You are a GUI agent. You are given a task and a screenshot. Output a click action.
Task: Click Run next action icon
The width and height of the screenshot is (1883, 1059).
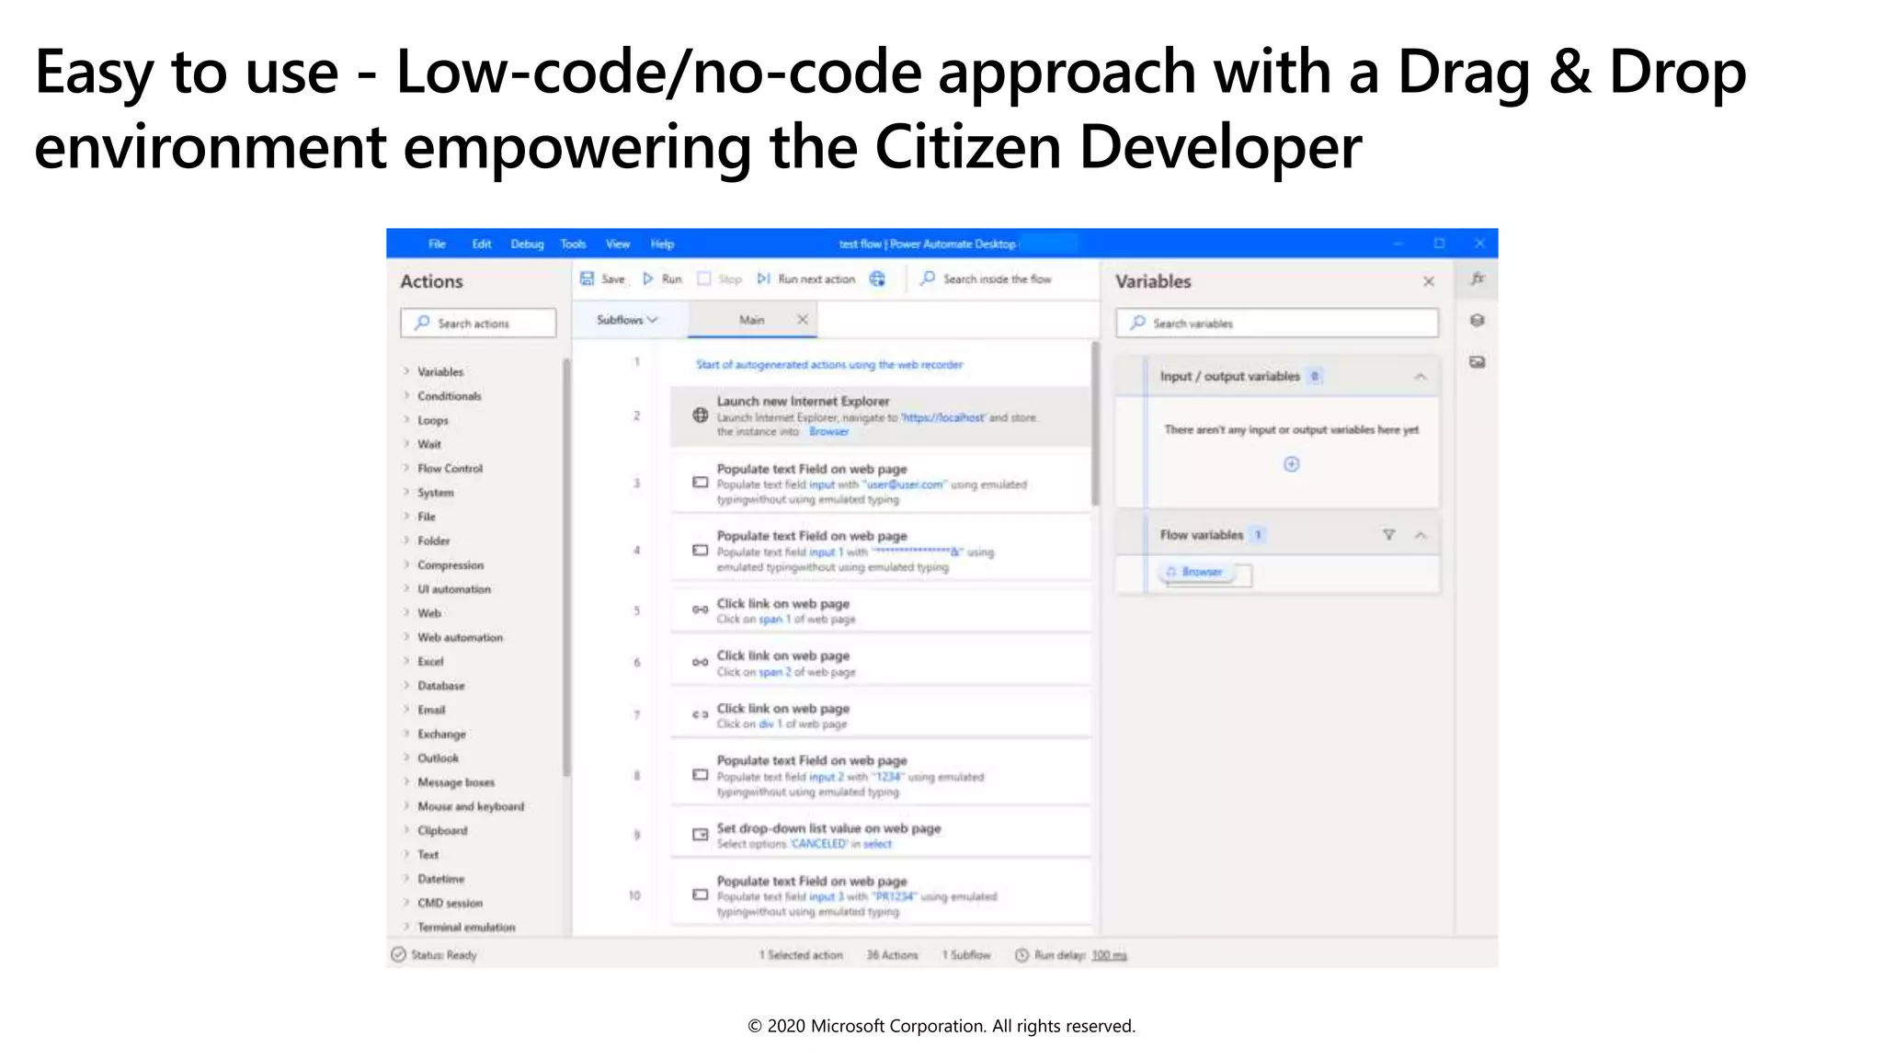point(763,279)
